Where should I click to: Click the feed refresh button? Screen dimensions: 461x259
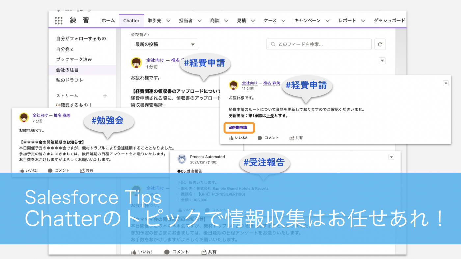380,44
